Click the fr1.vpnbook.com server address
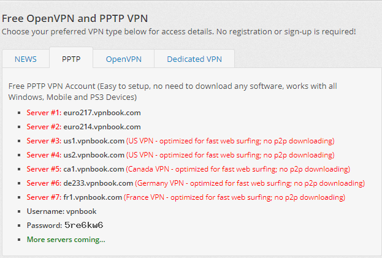The image size is (382, 258). tap(93, 197)
